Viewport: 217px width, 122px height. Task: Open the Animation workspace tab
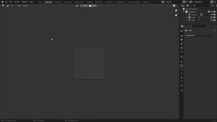pyautogui.click(x=99, y=2)
